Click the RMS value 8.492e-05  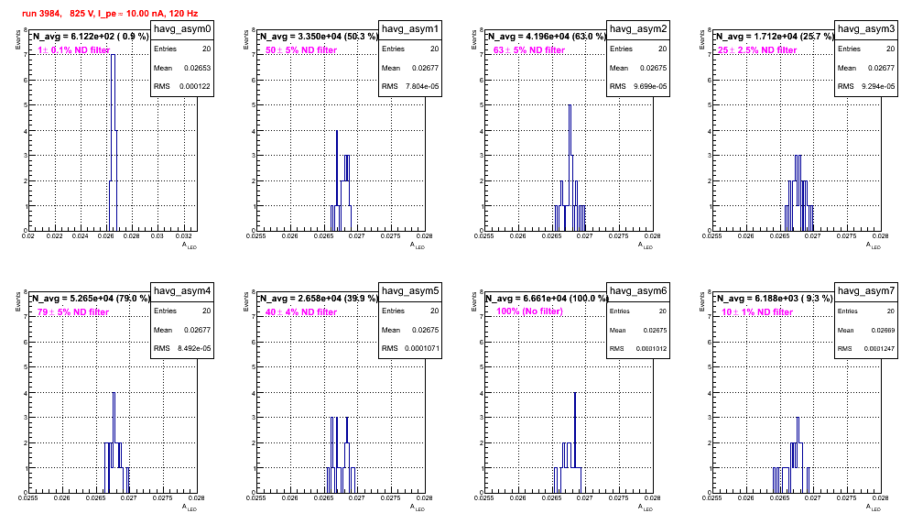point(194,348)
